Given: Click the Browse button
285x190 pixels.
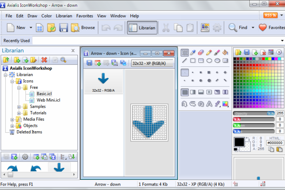Looking at the screenshot, I should [83, 28].
